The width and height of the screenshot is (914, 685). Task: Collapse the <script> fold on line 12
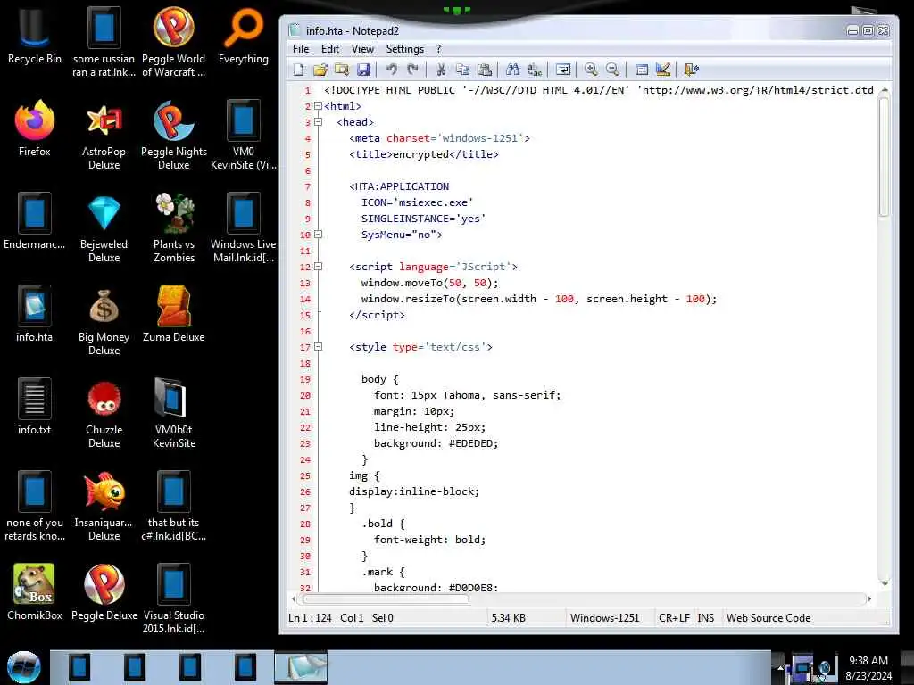click(x=319, y=267)
